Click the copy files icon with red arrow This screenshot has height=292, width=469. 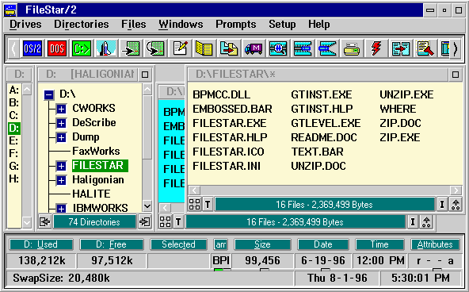[229, 48]
